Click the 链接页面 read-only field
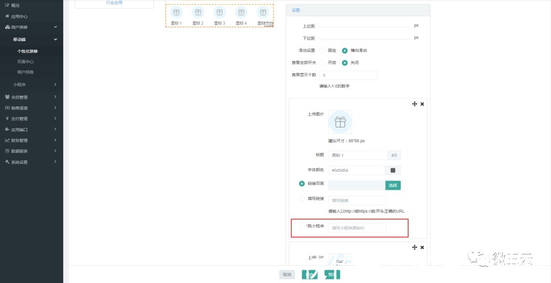This screenshot has width=551, height=283. [x=357, y=186]
